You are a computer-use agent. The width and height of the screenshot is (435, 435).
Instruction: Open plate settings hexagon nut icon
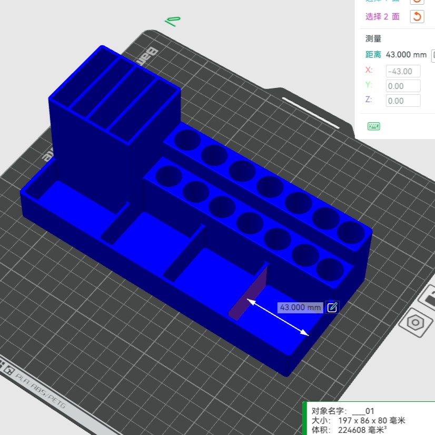(x=416, y=322)
